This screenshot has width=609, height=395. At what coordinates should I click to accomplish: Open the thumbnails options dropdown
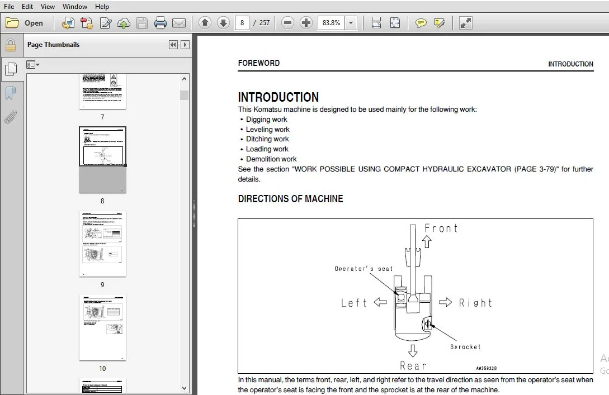tap(32, 65)
